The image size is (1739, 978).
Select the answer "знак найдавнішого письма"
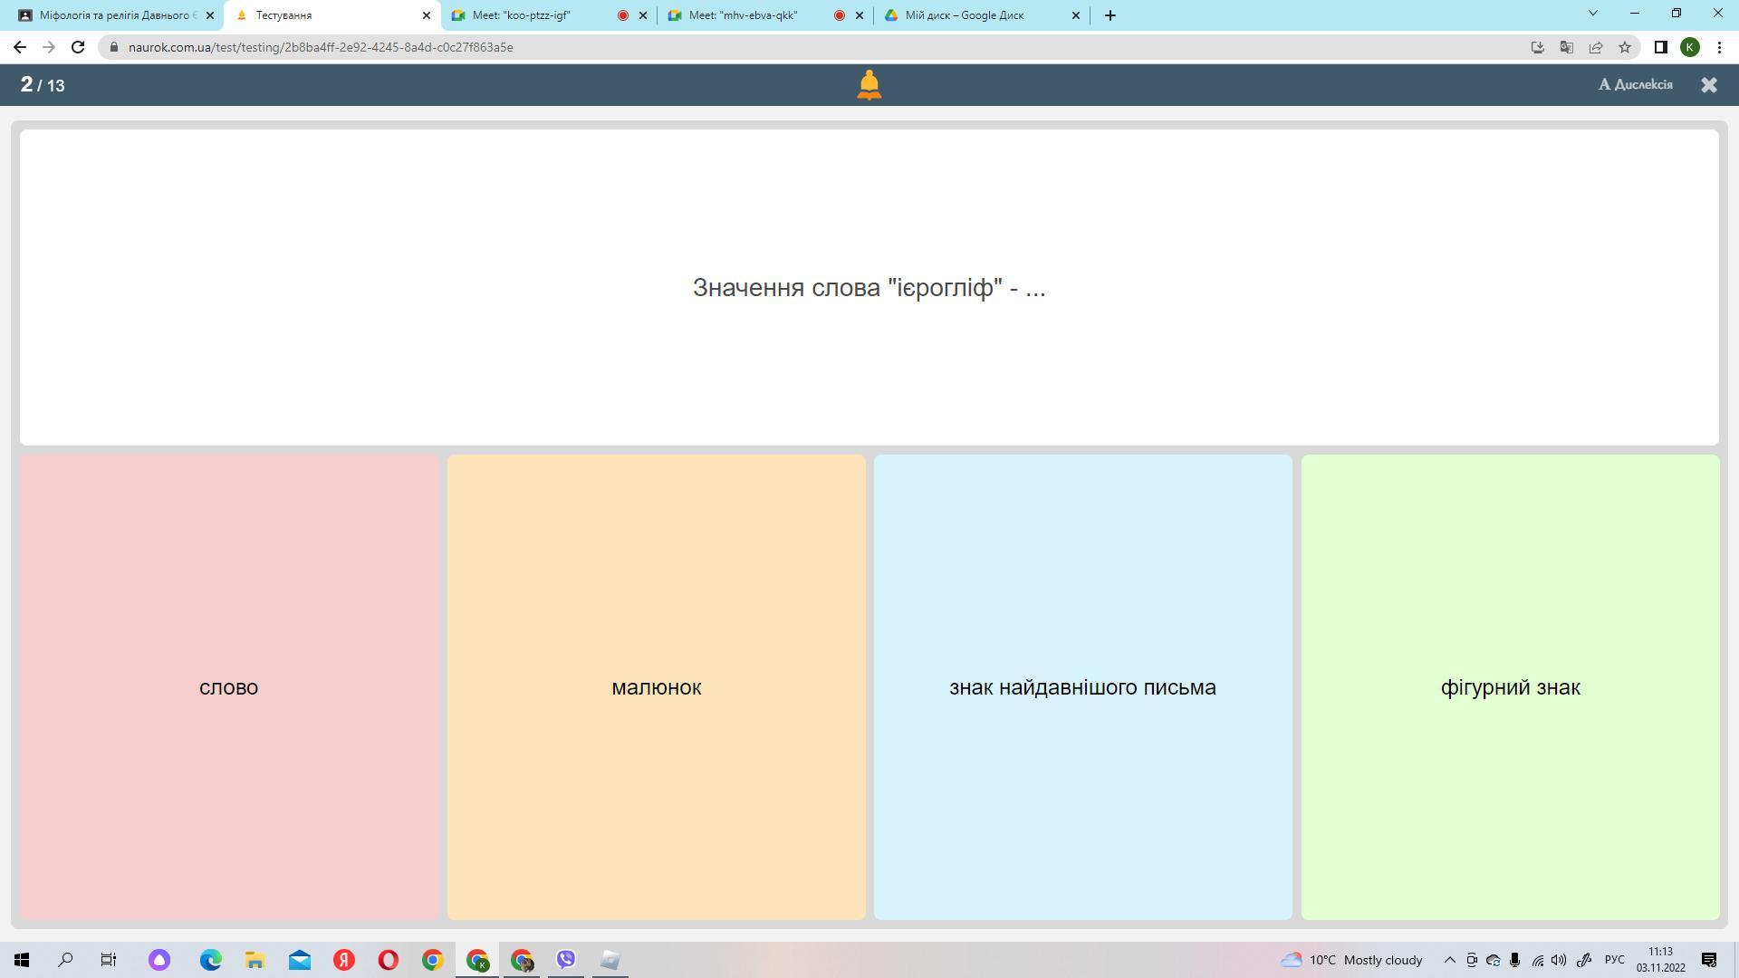tap(1082, 687)
